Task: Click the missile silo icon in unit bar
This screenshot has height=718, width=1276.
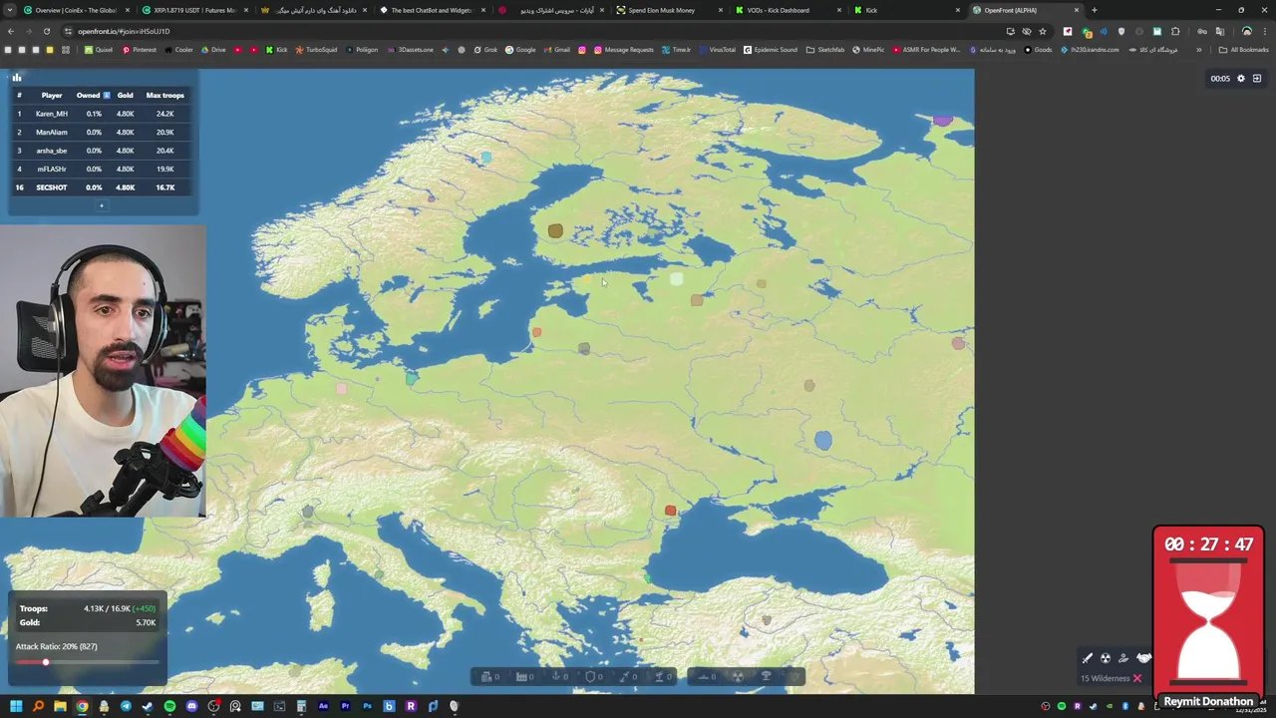Action: 625,677
